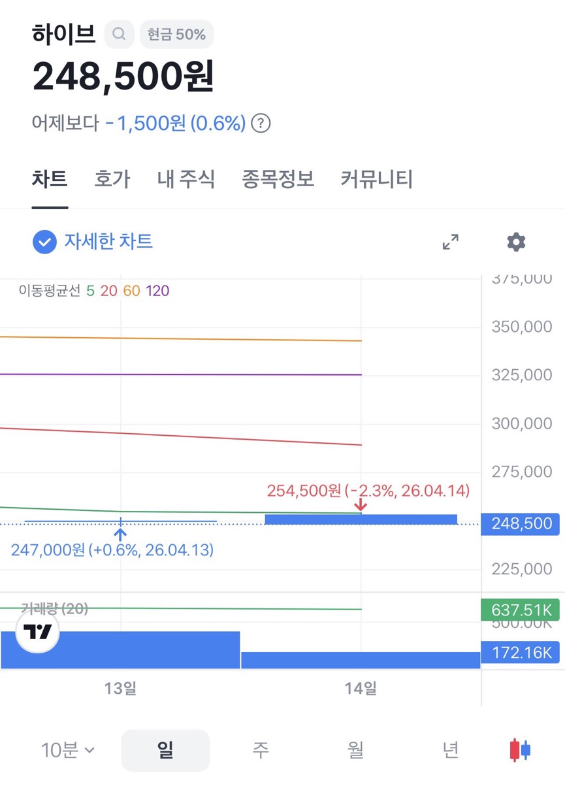Click the 이동평균선 60 legend value
Viewport: 565px width, 788px height.
point(132,291)
